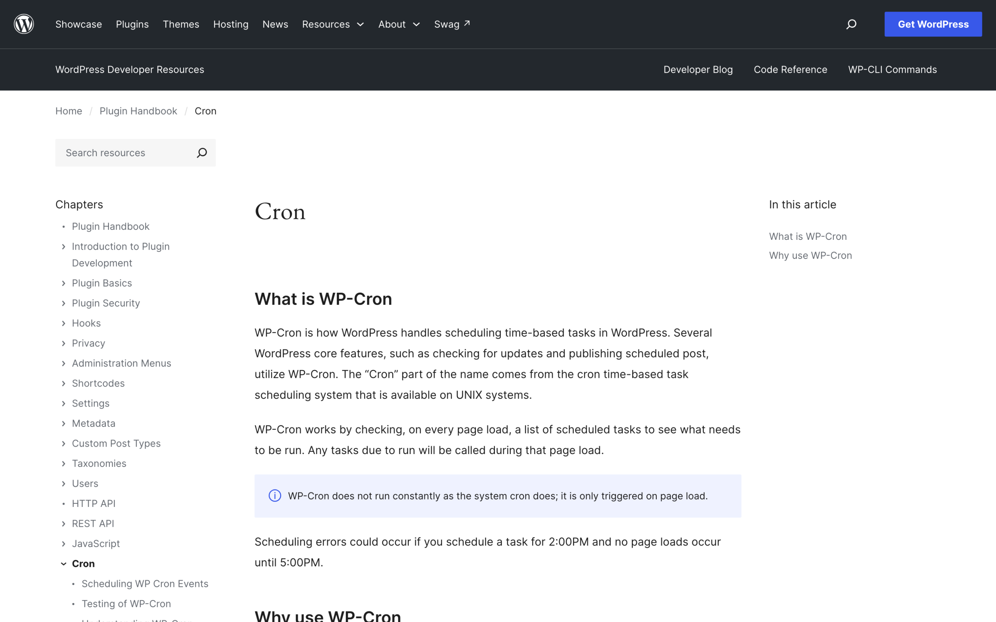Collapse the Cron chapter chevron
Screen dimensions: 996x622
[x=63, y=564]
